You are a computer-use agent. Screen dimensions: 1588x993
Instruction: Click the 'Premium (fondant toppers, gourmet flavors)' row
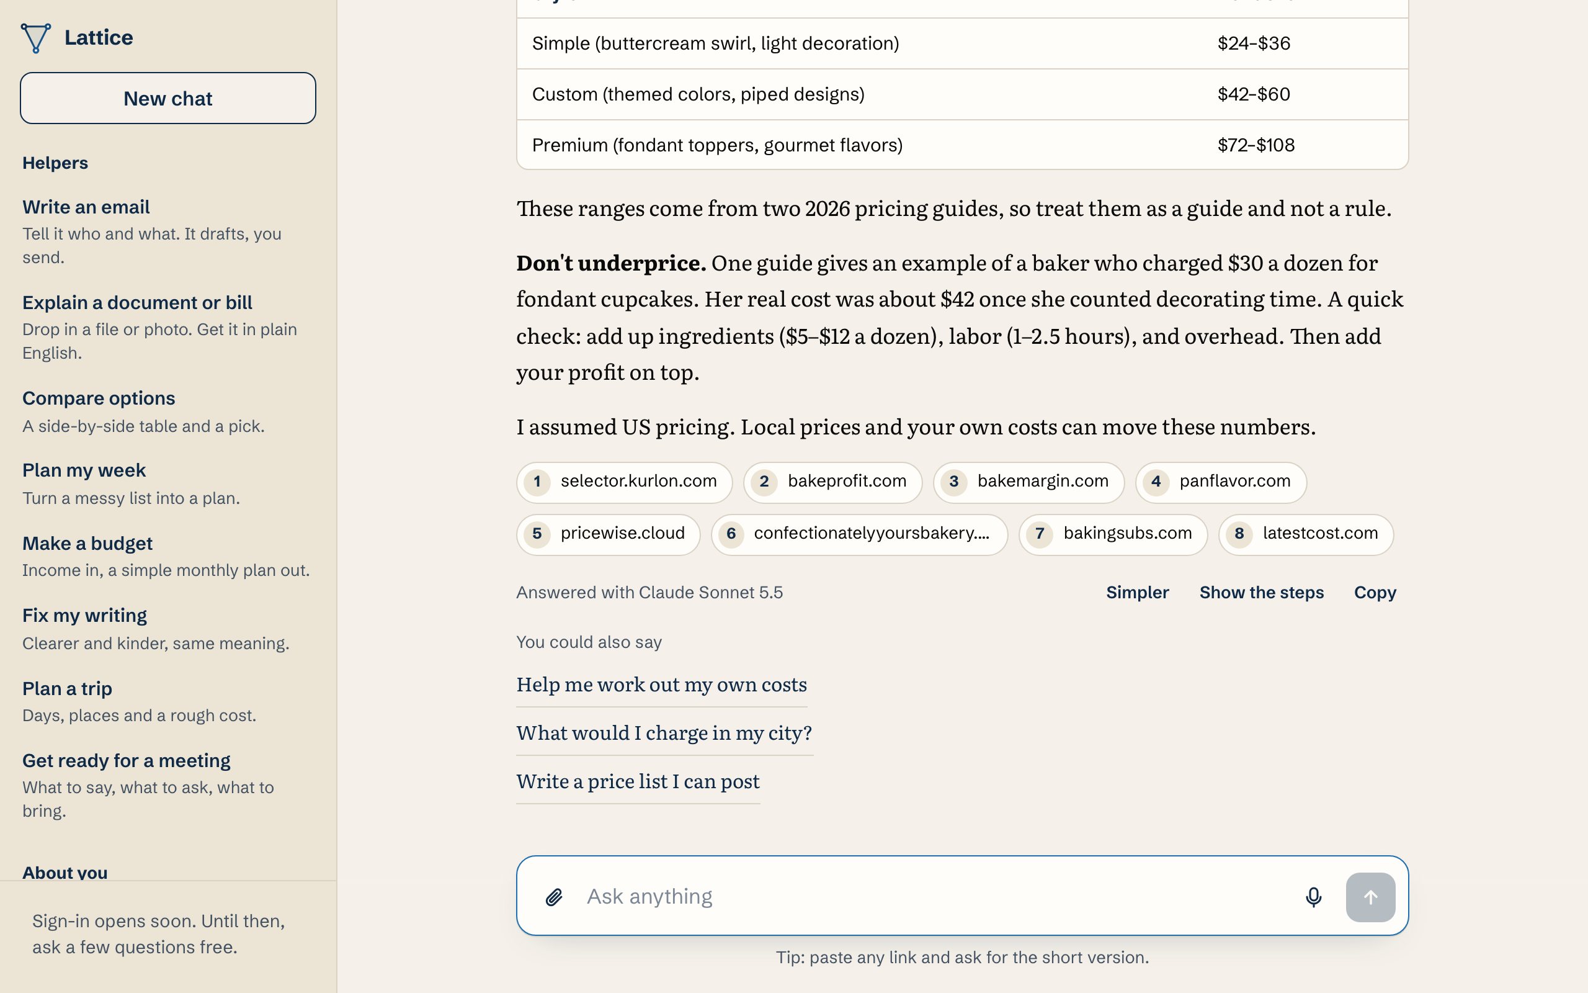tap(962, 145)
